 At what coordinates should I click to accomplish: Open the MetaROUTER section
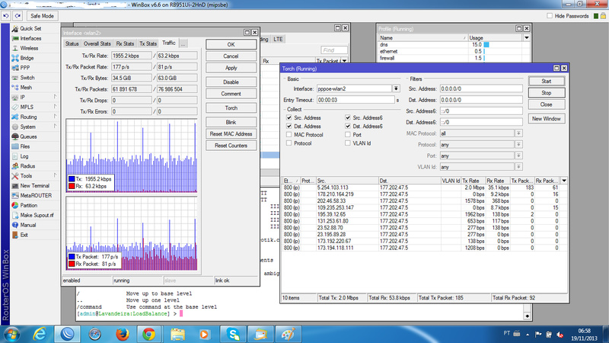[x=34, y=195]
